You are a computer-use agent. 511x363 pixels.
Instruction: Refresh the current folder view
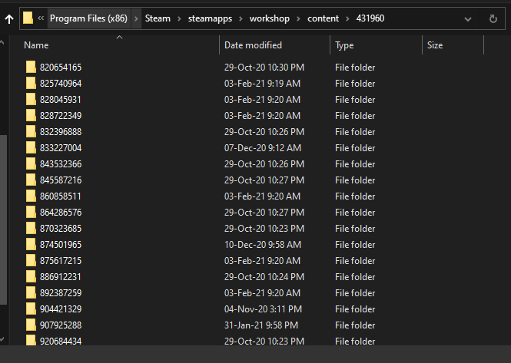[x=493, y=18]
